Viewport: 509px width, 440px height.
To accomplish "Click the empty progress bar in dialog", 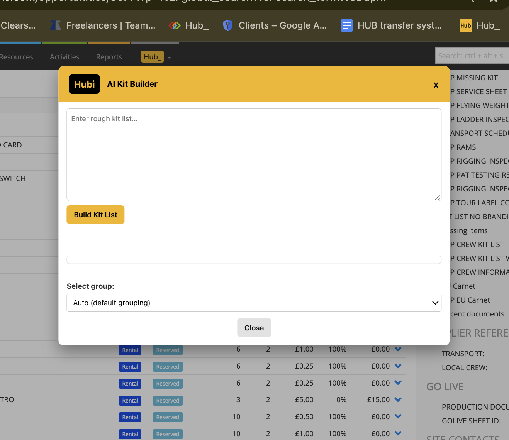I will coord(254,259).
